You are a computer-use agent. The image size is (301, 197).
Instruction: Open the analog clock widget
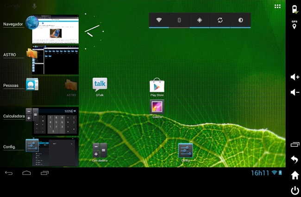[94, 31]
